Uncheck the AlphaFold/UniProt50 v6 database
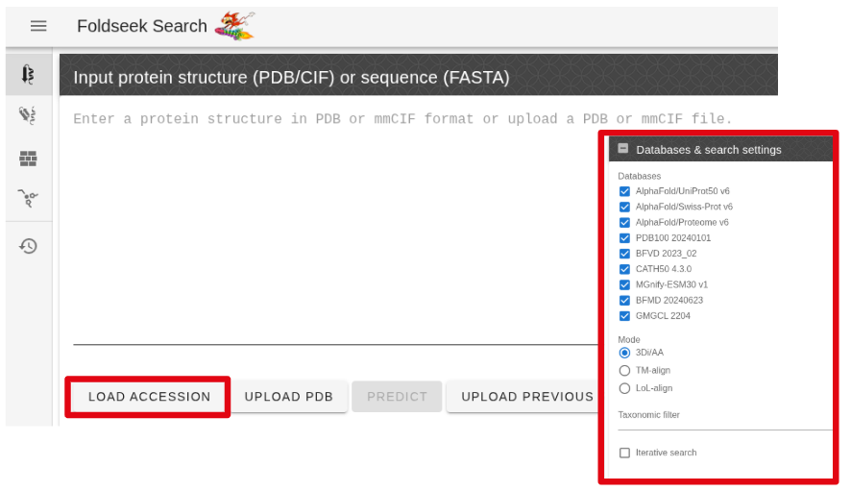The image size is (851, 491). 624,191
